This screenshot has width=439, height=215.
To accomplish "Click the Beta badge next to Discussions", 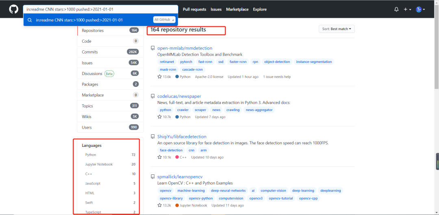I will pyautogui.click(x=109, y=74).
